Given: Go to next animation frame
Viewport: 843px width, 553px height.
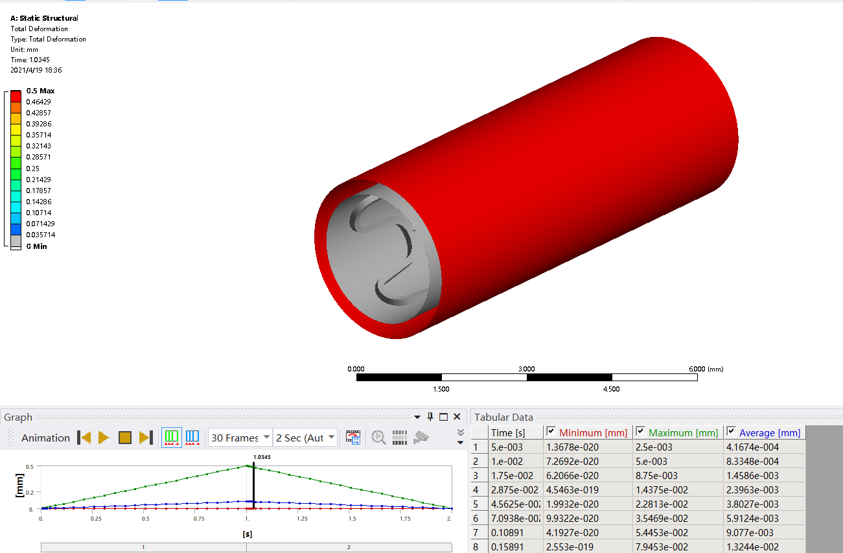Looking at the screenshot, I should (x=146, y=438).
